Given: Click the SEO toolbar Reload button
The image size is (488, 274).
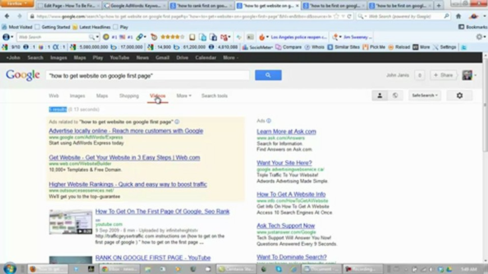Looking at the screenshot, I should click(x=399, y=47).
